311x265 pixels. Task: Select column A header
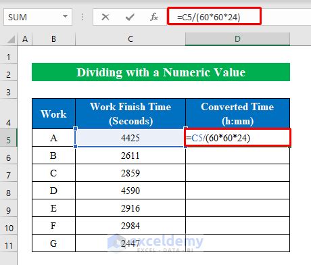25,39
